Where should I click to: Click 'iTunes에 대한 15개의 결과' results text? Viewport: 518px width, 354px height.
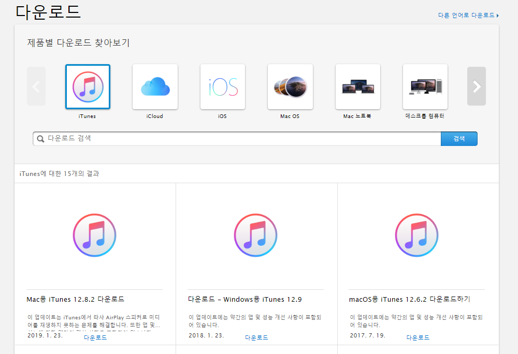[59, 173]
